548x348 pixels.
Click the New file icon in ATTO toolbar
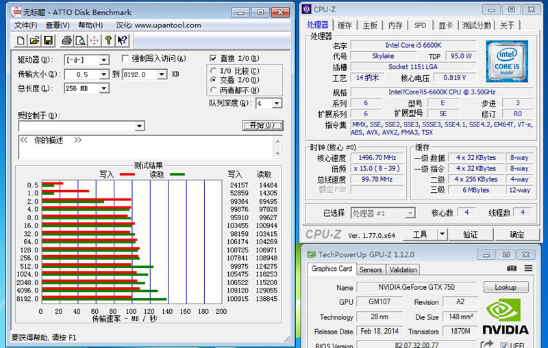click(21, 40)
